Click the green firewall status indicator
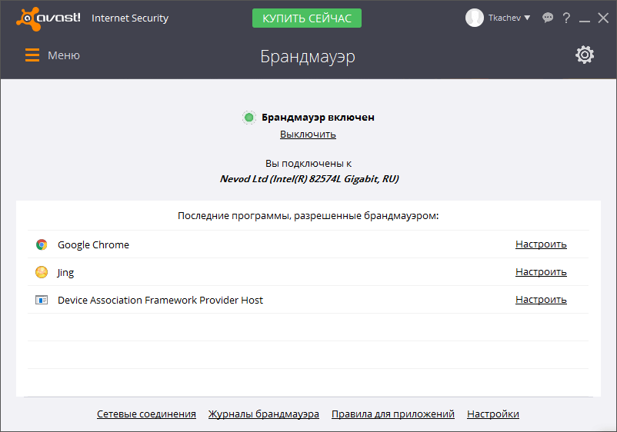 click(248, 118)
